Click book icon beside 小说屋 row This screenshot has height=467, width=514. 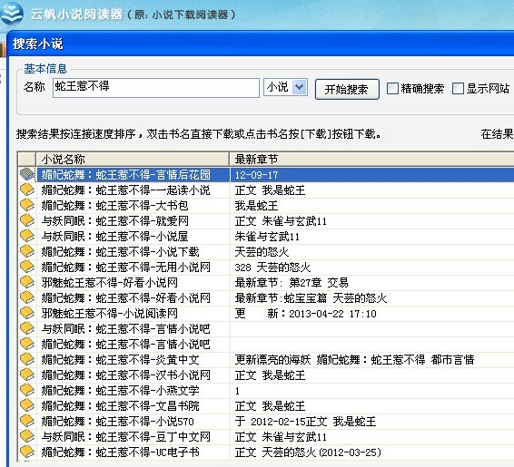(x=27, y=236)
